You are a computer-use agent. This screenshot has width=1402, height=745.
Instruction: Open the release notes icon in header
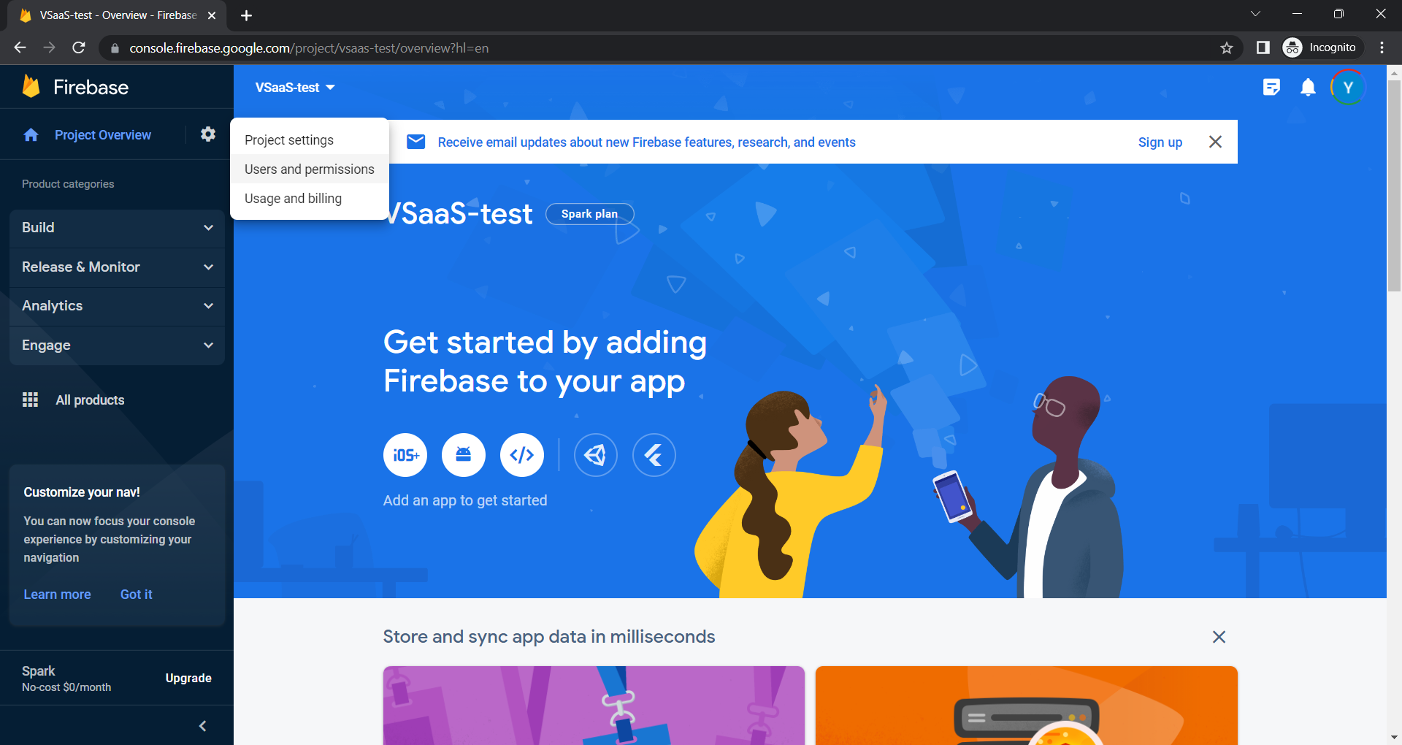tap(1271, 88)
